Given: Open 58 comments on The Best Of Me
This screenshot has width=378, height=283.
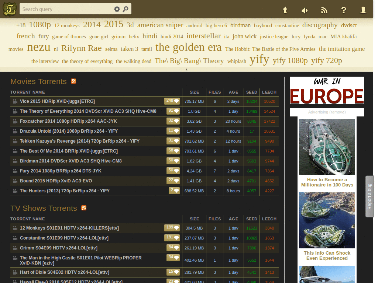Looking at the screenshot, I should [173, 151].
